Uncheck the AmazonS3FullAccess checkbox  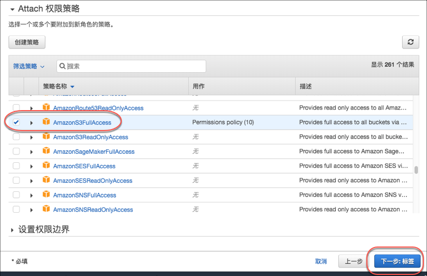click(x=16, y=122)
